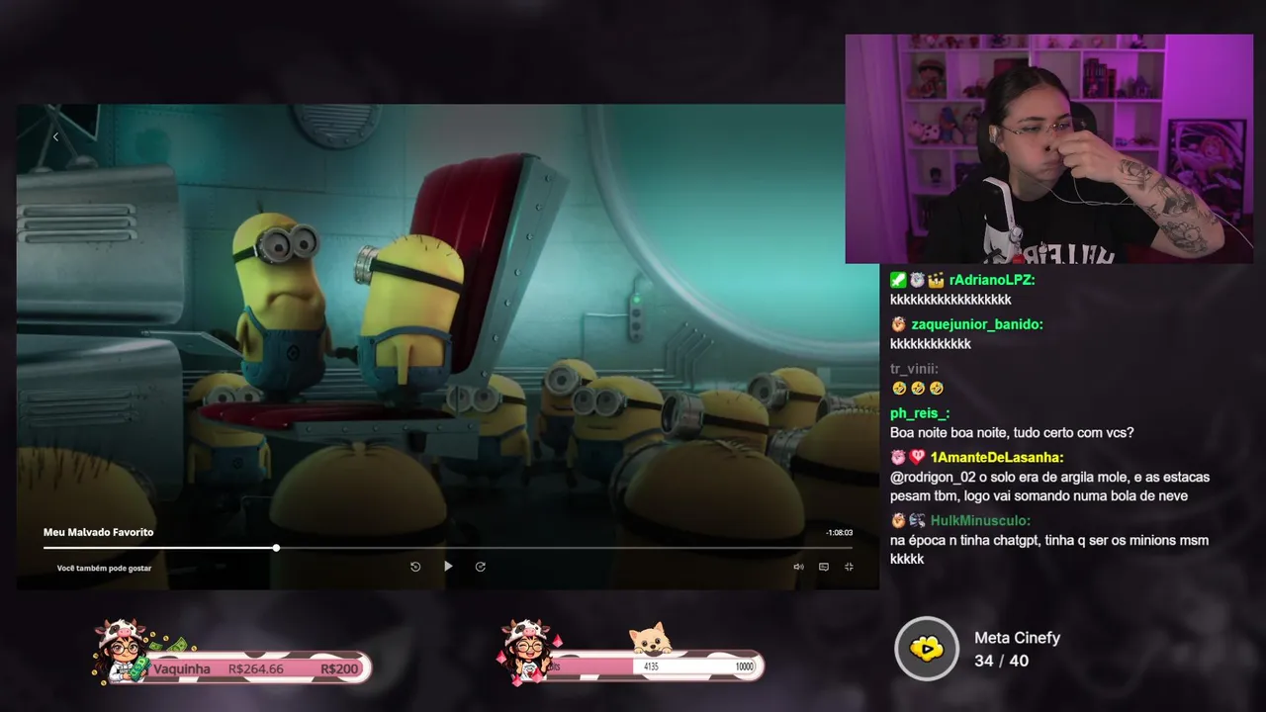Click the 34 / 40 goal counter
Image resolution: width=1266 pixels, height=712 pixels.
pos(1001,661)
